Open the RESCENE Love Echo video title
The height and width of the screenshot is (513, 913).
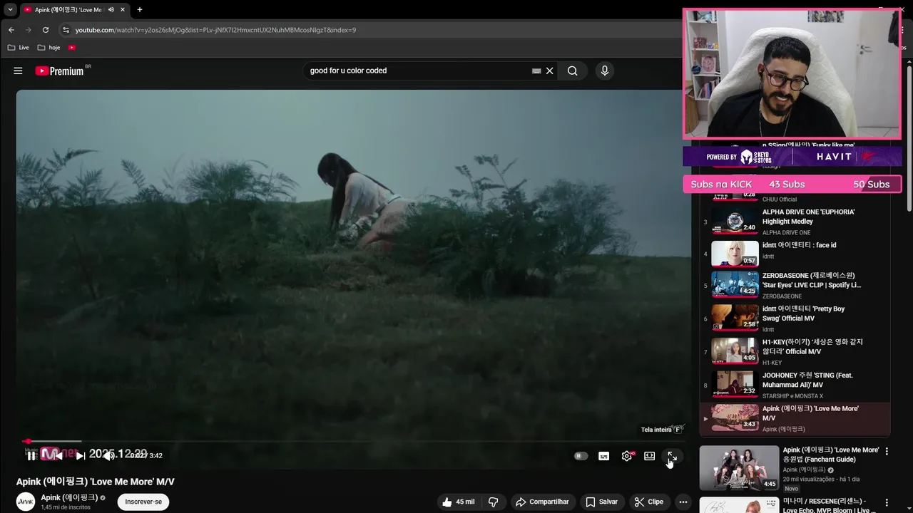830,506
